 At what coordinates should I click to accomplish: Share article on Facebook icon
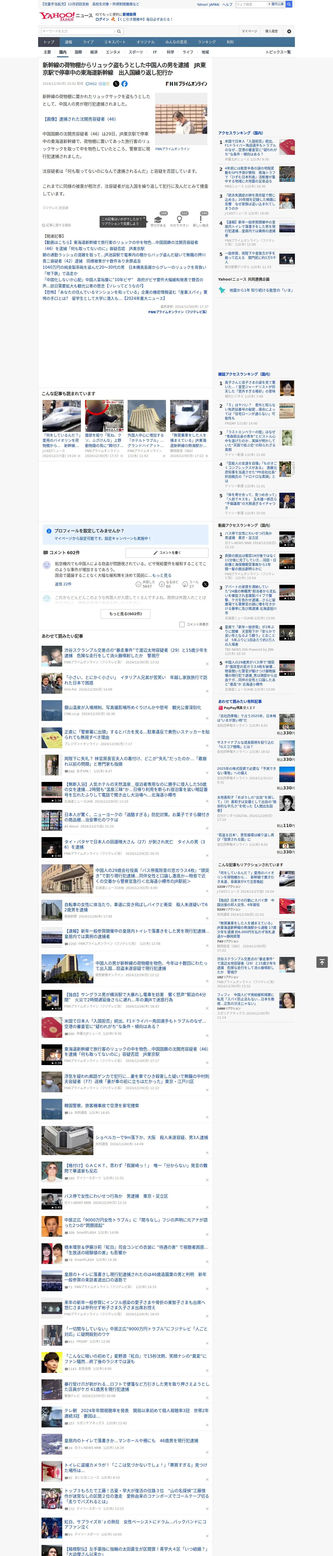[124, 84]
